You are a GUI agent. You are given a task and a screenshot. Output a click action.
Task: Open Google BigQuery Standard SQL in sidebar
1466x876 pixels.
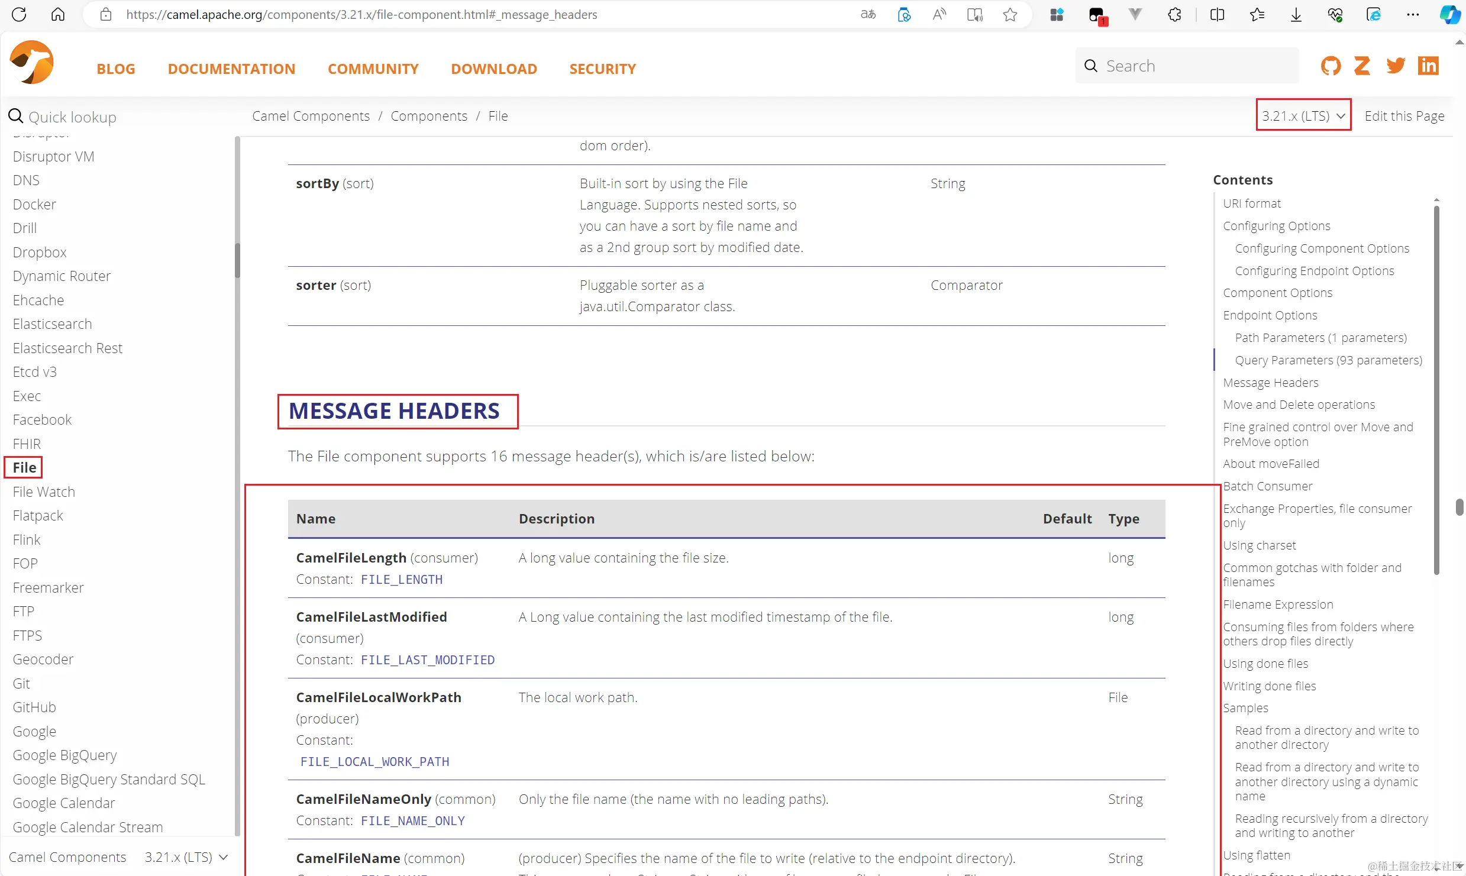109,779
